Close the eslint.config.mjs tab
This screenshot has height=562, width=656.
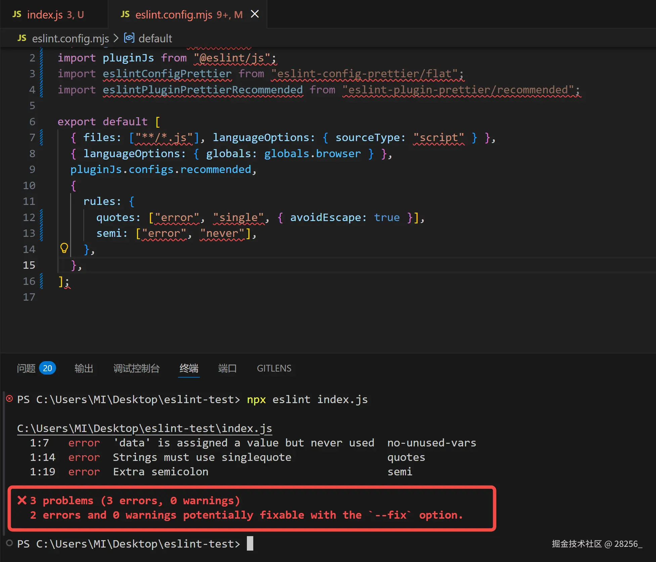(255, 14)
